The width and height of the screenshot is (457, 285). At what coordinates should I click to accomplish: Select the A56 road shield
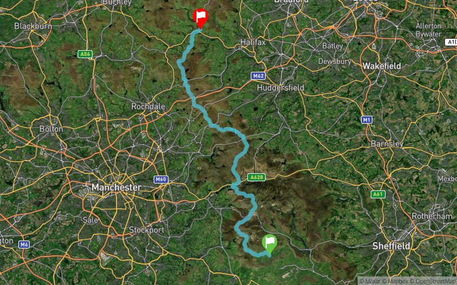(85, 54)
